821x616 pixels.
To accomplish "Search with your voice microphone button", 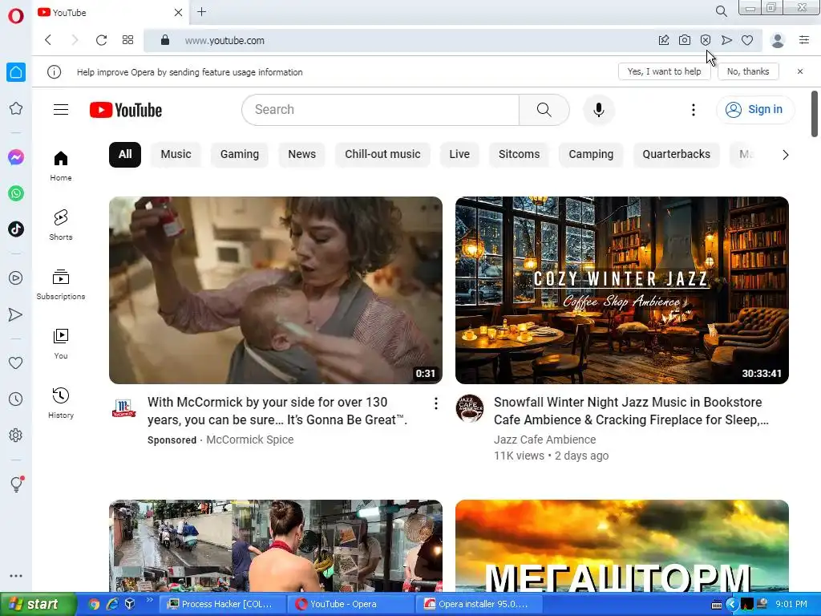I will 598,109.
